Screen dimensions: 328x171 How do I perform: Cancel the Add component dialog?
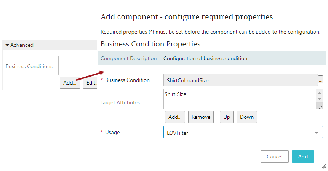point(274,157)
